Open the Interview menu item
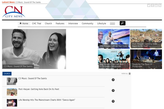The image size is (164, 109). pyautogui.click(x=73, y=23)
